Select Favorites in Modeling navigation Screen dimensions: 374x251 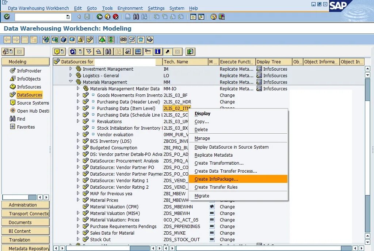point(26,127)
